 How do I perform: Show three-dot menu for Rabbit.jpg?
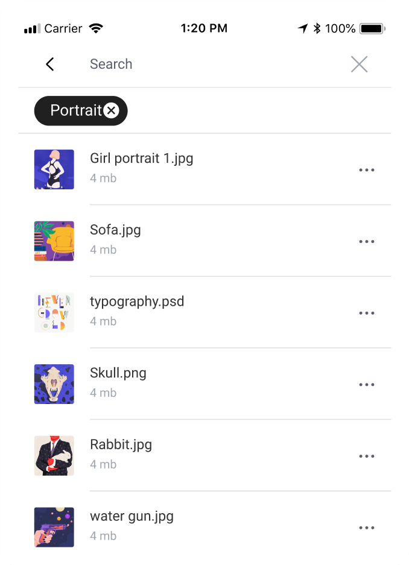coord(367,456)
